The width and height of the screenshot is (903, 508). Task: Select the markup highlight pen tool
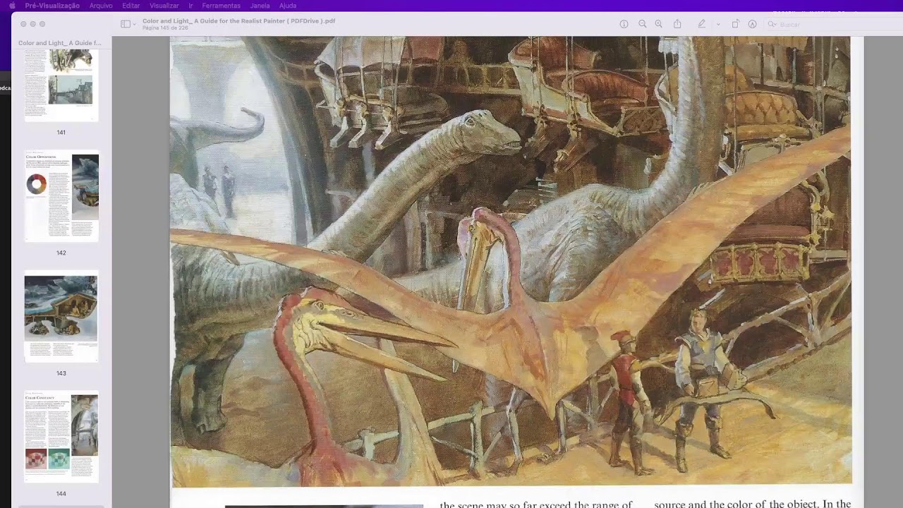click(x=701, y=24)
